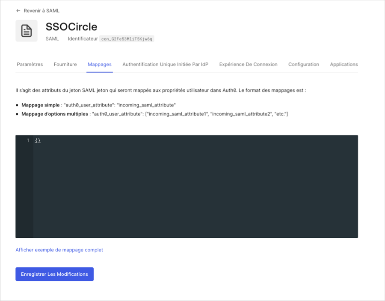Viewport: 385px width, 301px height.
Task: Select the Mappages tab
Action: [x=99, y=64]
